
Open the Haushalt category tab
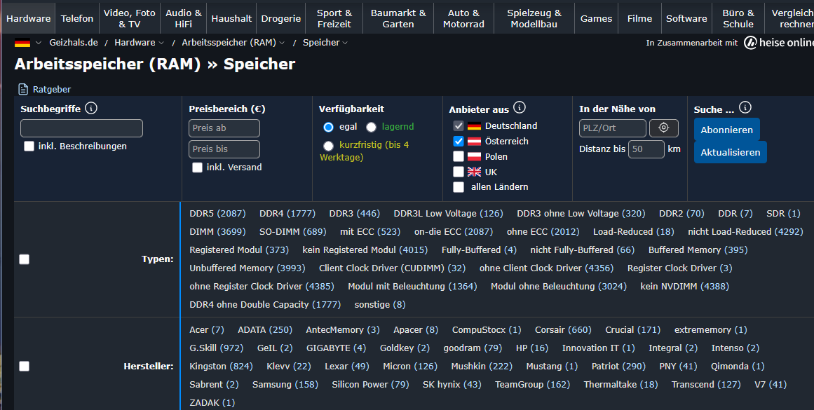[x=231, y=18]
